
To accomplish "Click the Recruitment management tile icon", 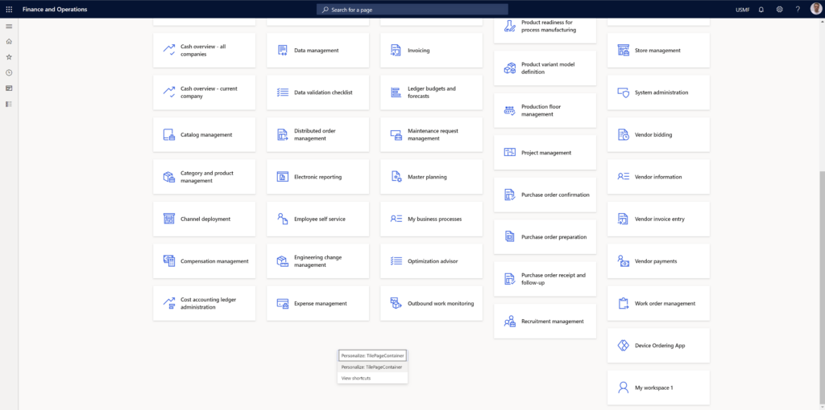I will coord(510,322).
